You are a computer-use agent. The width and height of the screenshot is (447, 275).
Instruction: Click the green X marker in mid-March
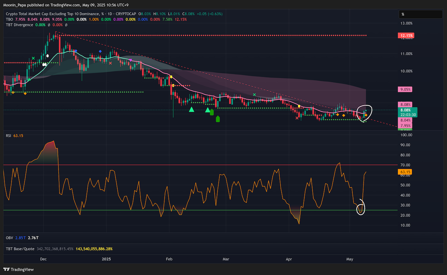(254, 95)
